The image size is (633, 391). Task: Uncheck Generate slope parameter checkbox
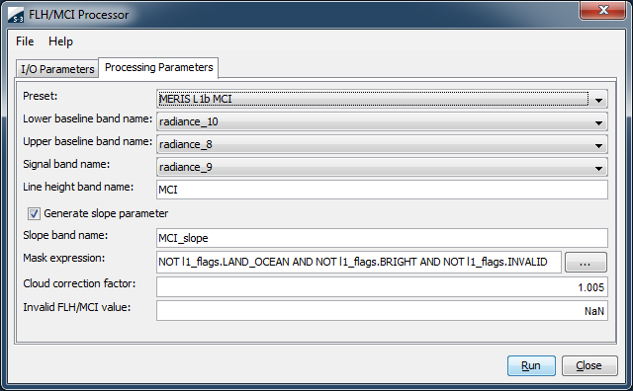34,213
